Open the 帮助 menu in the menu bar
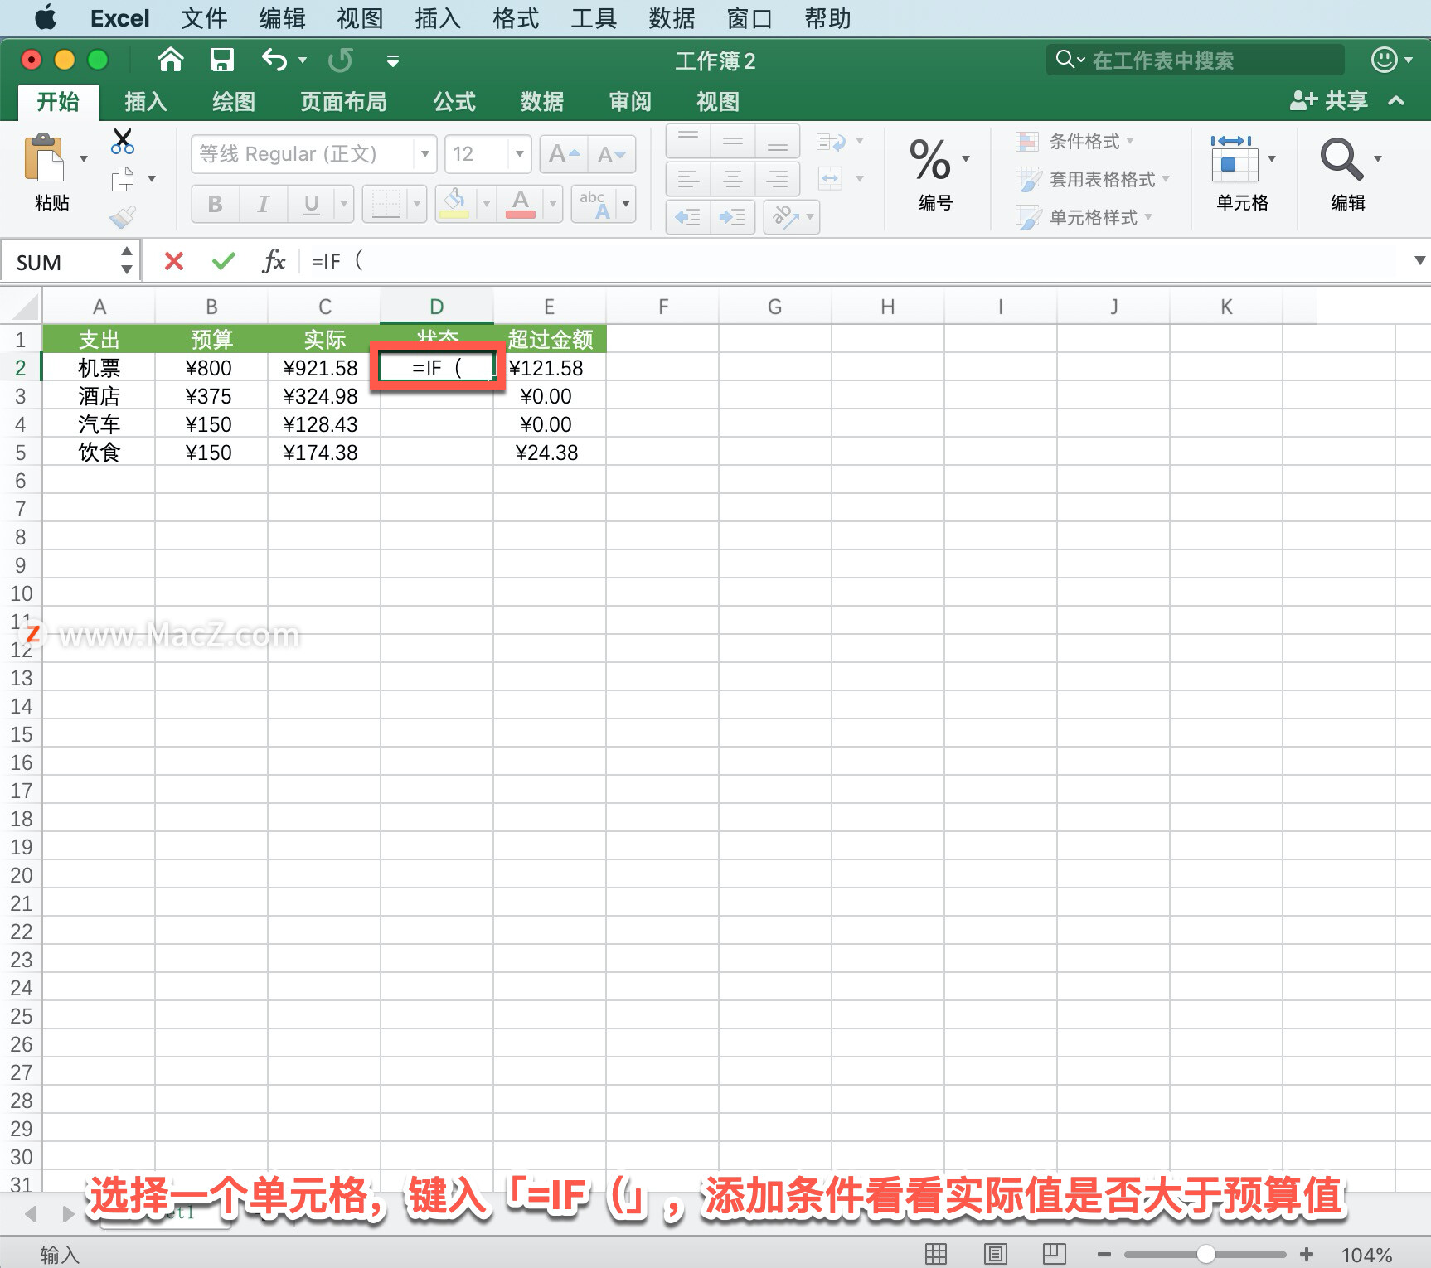 click(x=827, y=18)
